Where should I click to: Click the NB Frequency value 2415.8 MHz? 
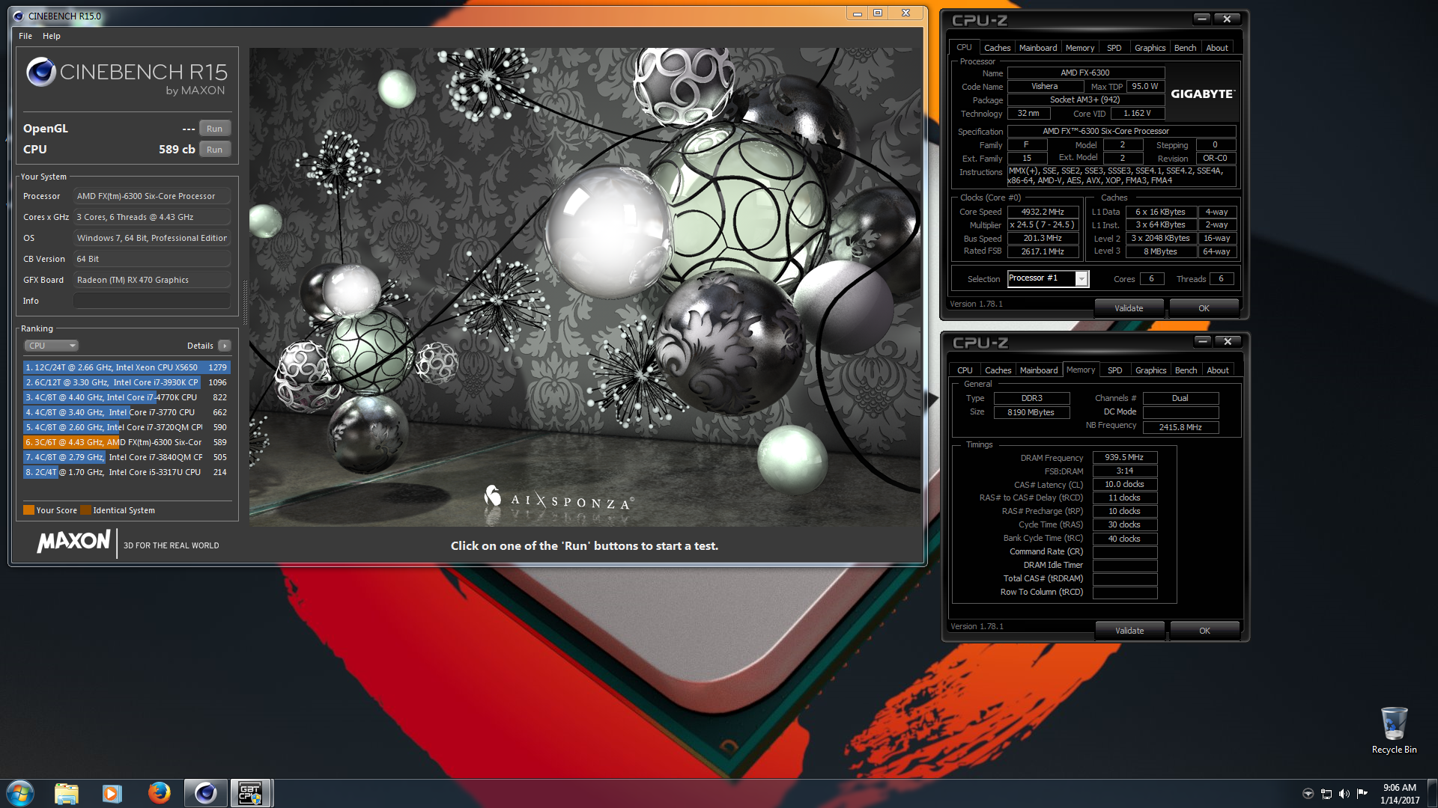(x=1180, y=427)
